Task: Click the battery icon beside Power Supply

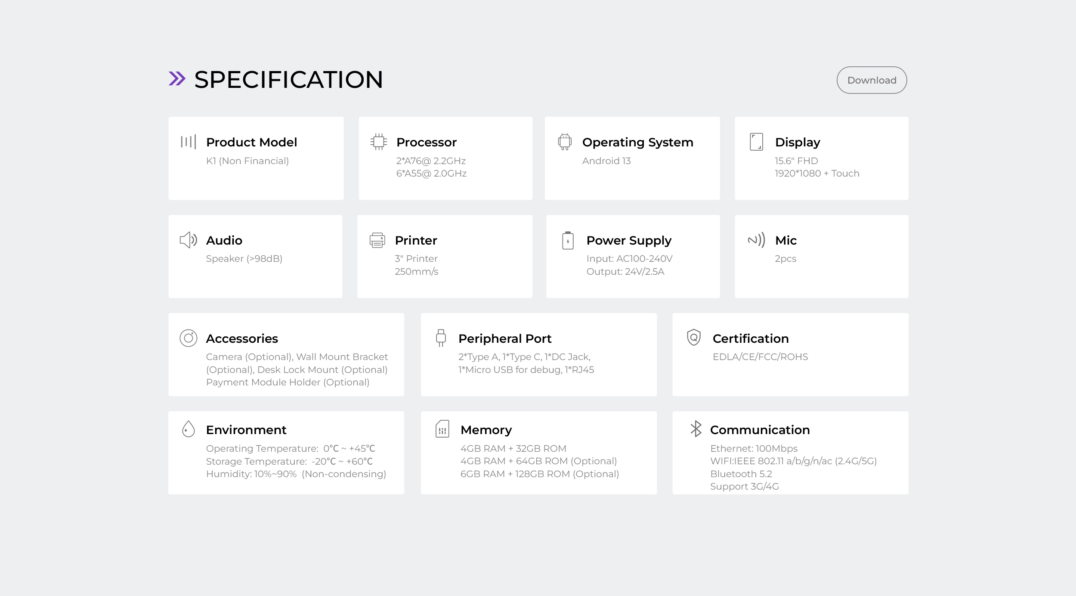Action: pos(568,240)
